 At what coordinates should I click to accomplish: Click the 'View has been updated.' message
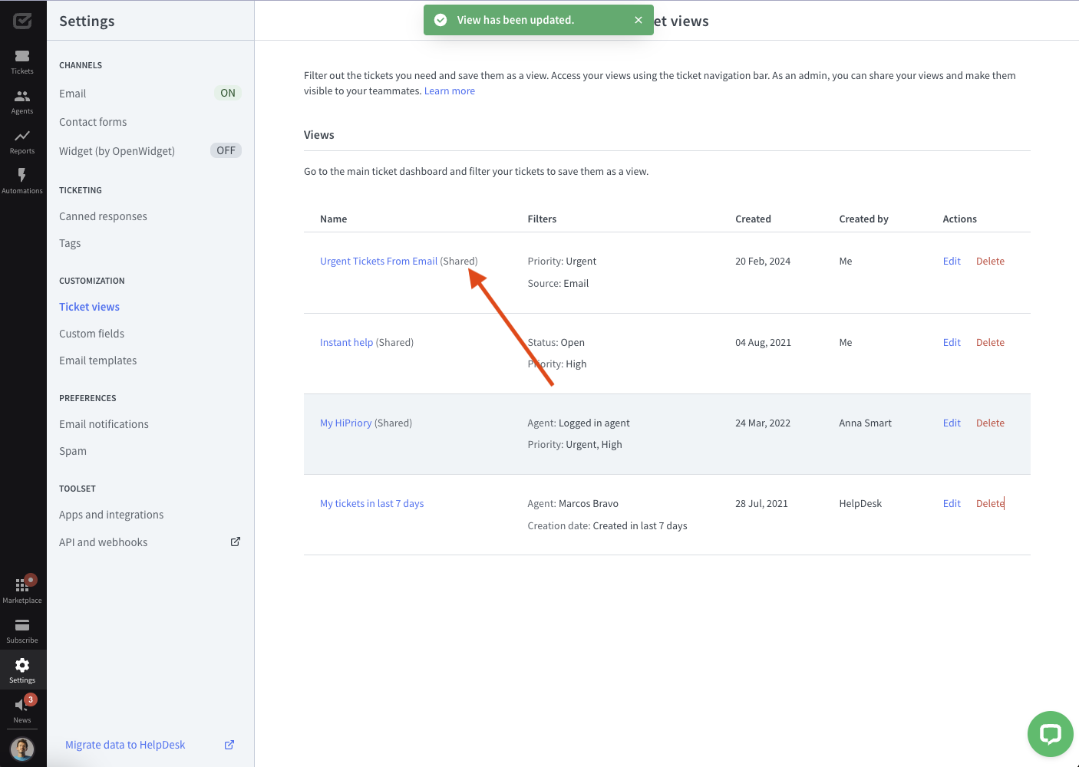coord(516,20)
